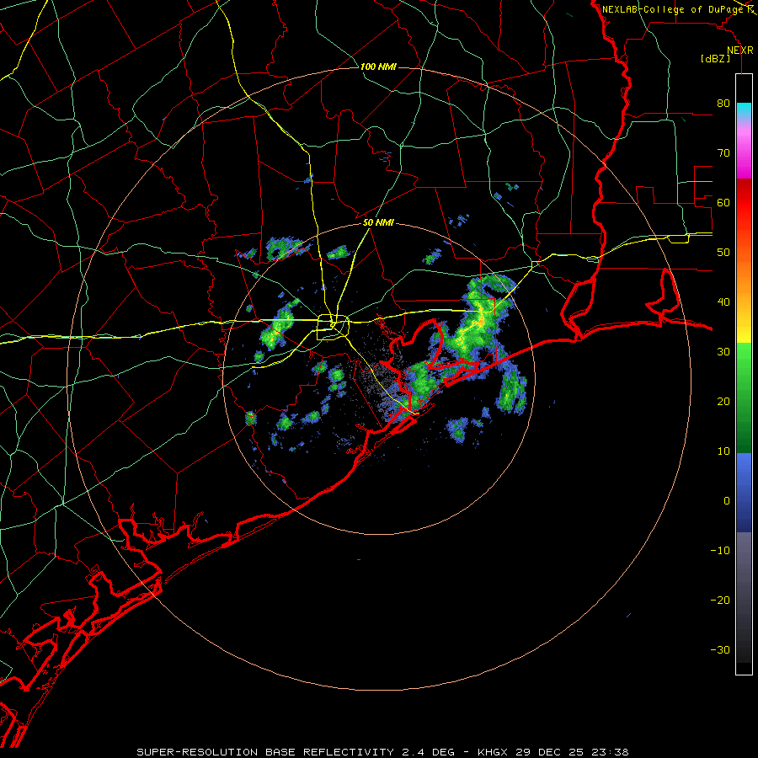Click the 50 NMI range ring label

378,223
